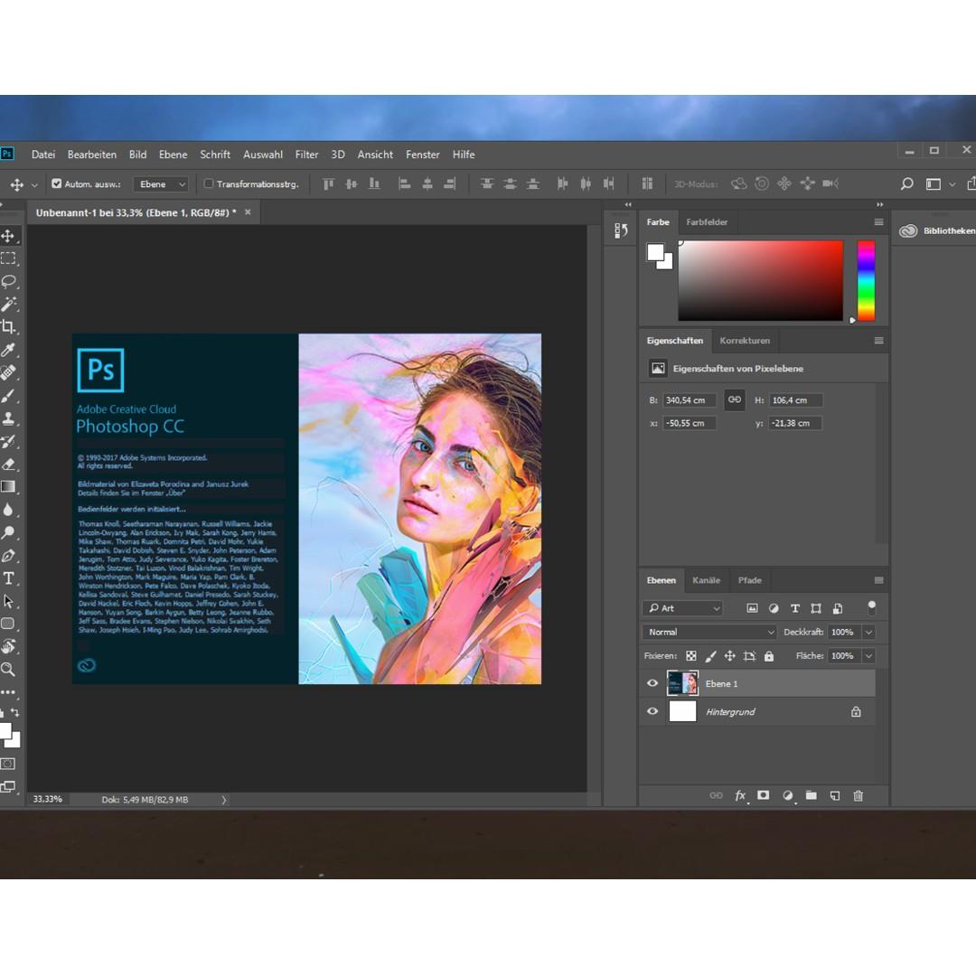
Task: Add a layer mask to Ebene 1
Action: pyautogui.click(x=763, y=795)
